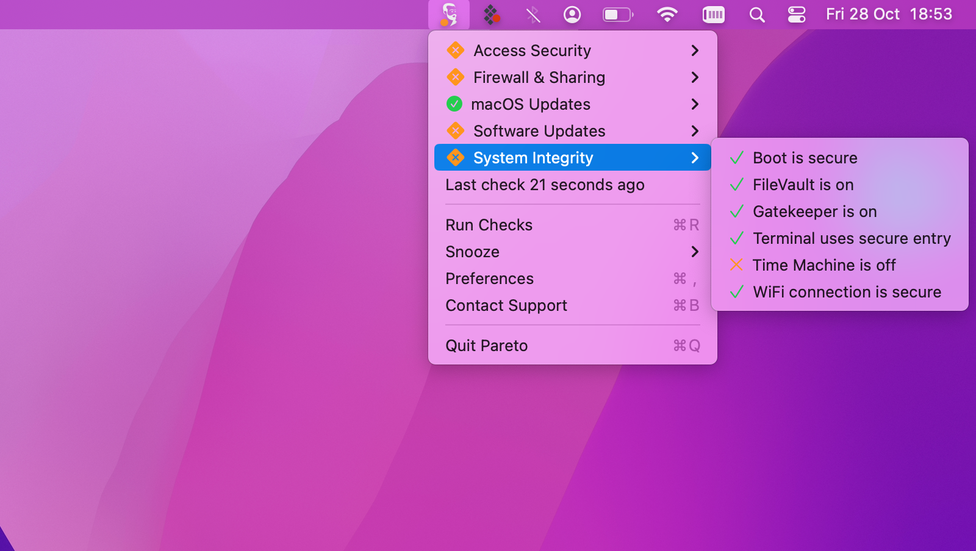Click Terminal uses secure entry item
Viewport: 976px width, 551px height.
[x=840, y=238]
